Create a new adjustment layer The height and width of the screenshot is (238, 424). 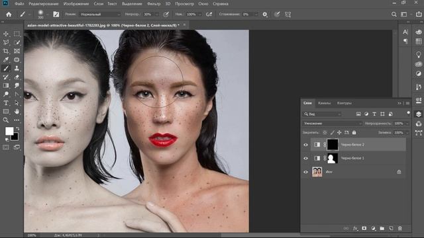coord(373,228)
